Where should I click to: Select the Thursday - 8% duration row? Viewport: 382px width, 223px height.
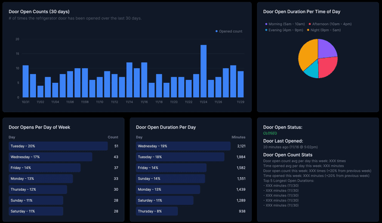tap(191, 211)
